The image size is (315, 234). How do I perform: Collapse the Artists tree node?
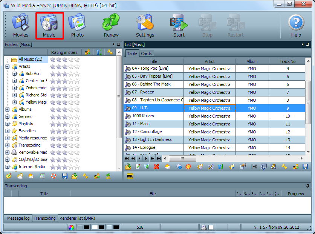tap(8, 66)
